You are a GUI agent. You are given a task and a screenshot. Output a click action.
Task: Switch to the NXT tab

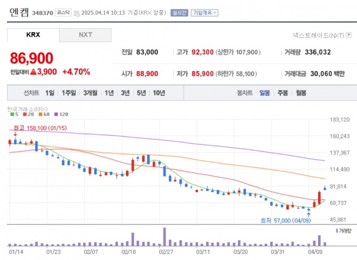(x=85, y=35)
